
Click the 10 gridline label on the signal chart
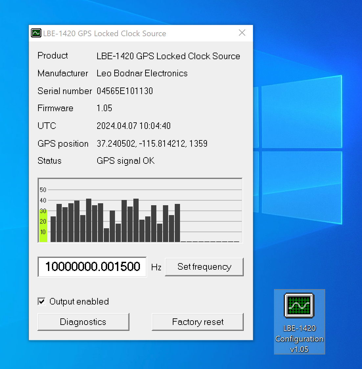point(43,232)
